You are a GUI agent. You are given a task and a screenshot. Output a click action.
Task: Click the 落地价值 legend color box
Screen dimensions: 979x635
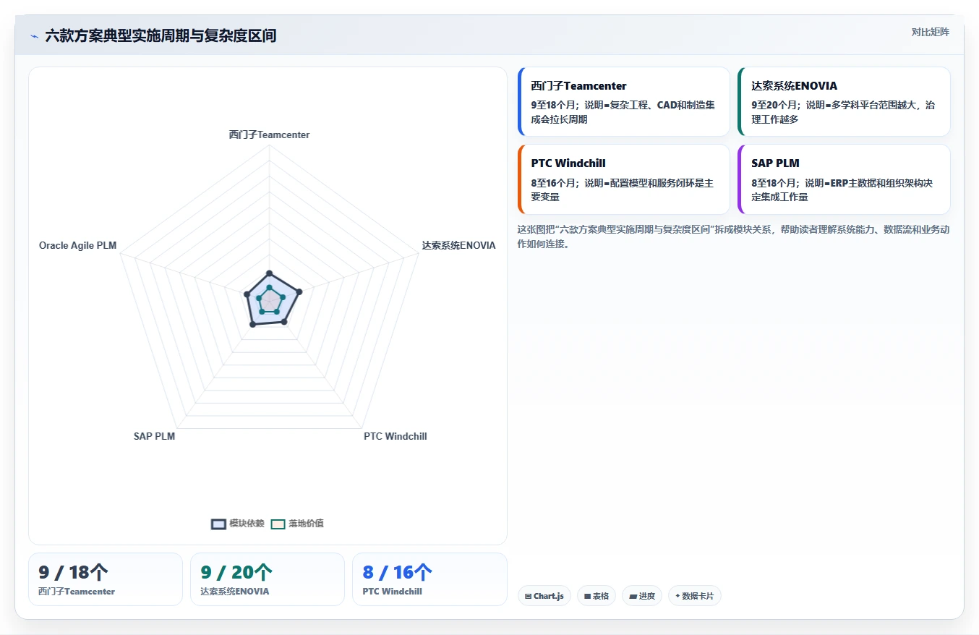click(x=278, y=524)
